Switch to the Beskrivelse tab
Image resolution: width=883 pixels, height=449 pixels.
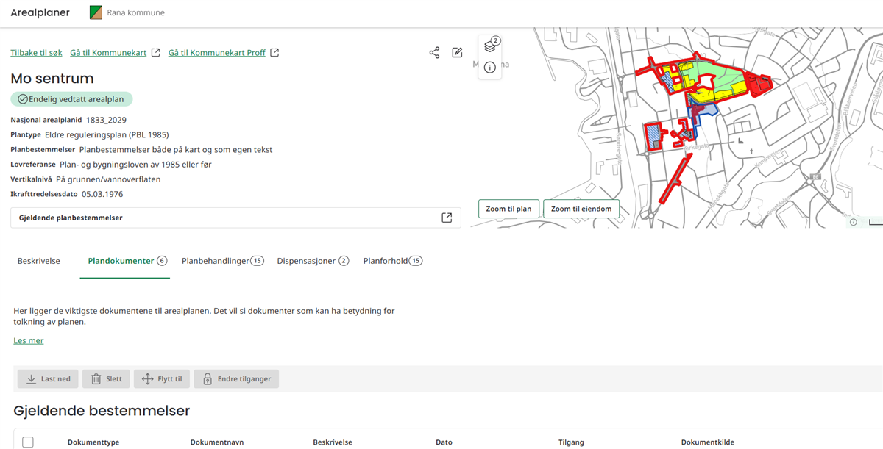pyautogui.click(x=39, y=261)
